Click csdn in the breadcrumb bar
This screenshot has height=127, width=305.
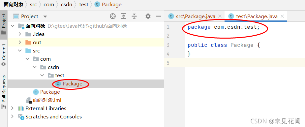pos(67,5)
